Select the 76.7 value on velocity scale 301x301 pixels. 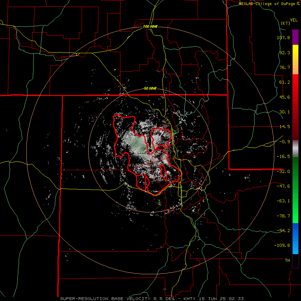click(285, 67)
